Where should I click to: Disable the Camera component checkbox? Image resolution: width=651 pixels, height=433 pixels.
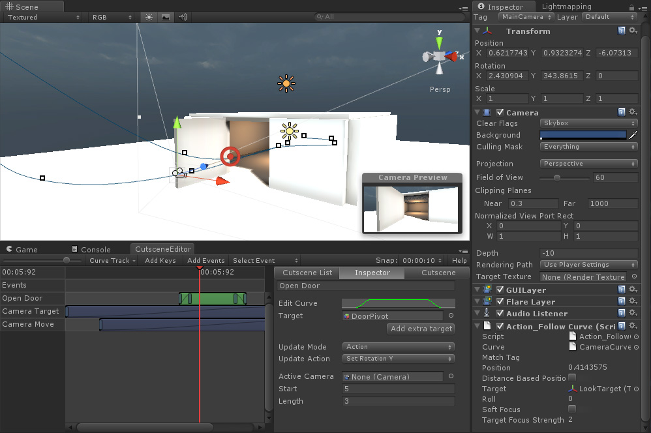500,112
